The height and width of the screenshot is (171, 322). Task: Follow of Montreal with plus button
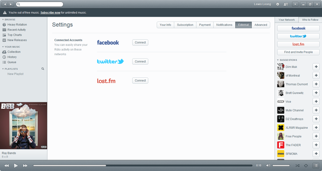[x=316, y=76]
